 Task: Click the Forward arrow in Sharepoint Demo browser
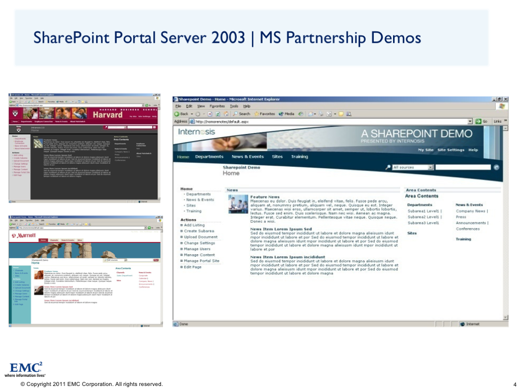[x=198, y=114]
